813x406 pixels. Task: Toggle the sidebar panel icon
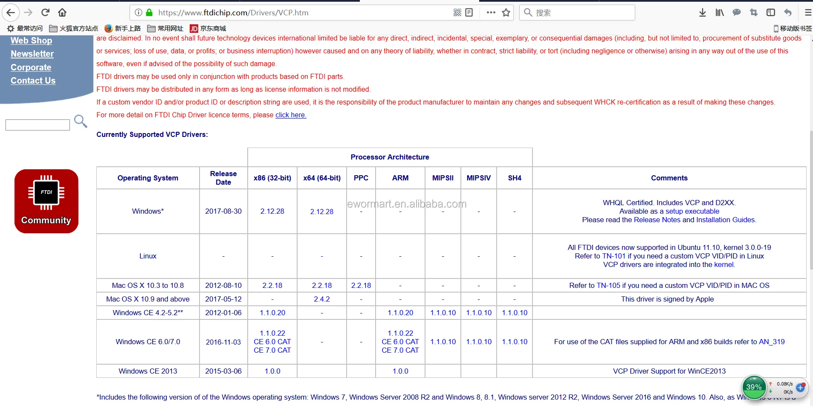771,12
